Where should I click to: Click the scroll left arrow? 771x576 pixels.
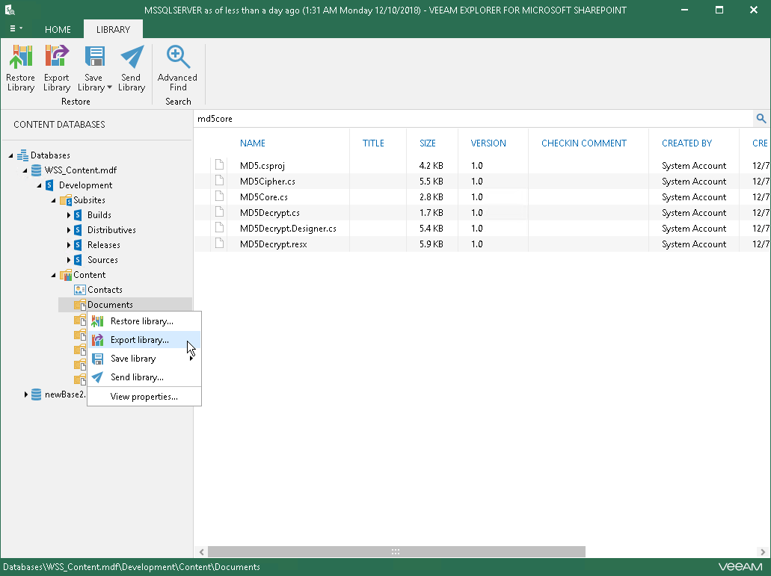pyautogui.click(x=202, y=552)
